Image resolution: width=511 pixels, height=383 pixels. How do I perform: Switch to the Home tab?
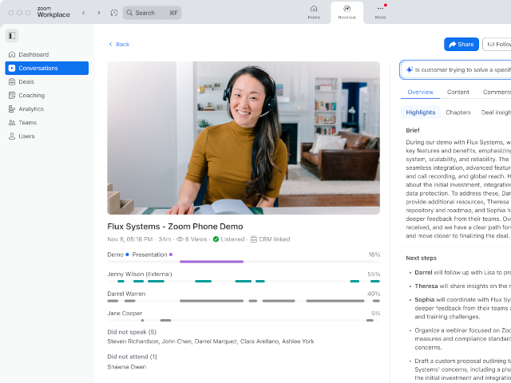[x=314, y=13]
